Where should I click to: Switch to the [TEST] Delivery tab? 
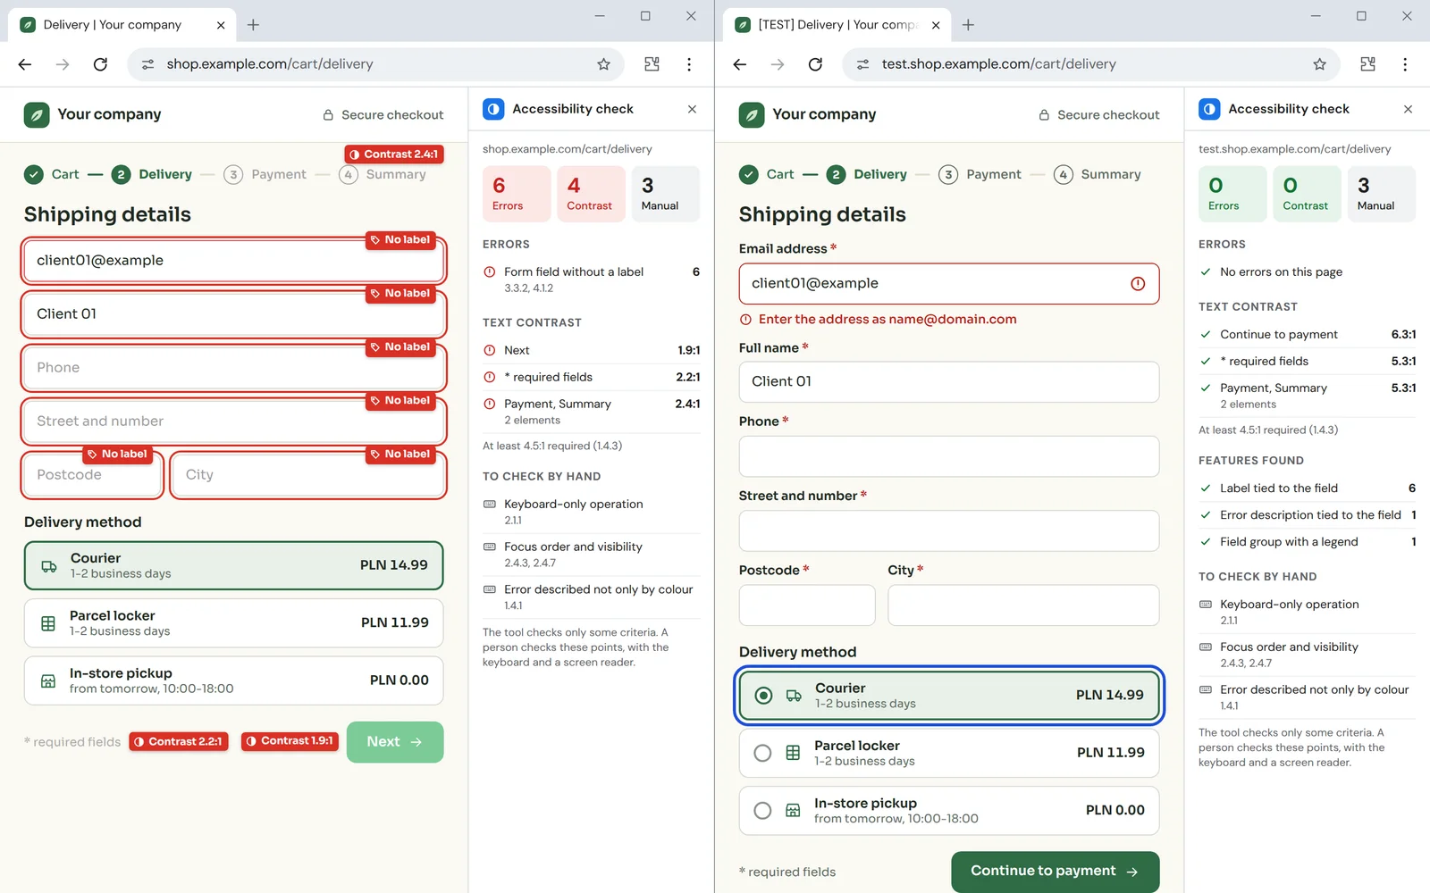[837, 25]
